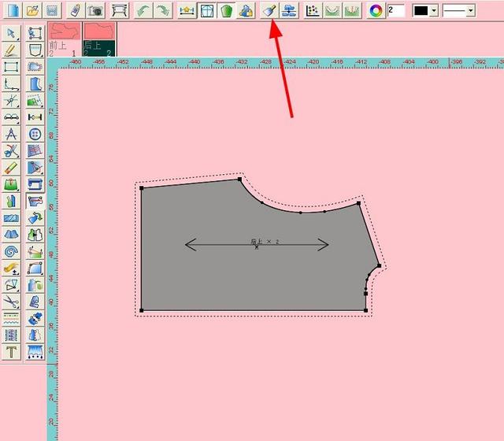Select the spiral flounce tool

pos(11,251)
